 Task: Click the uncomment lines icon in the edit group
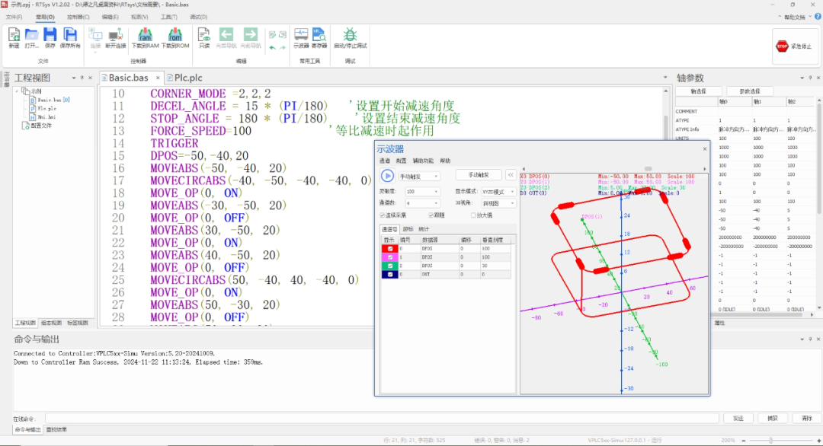(283, 34)
